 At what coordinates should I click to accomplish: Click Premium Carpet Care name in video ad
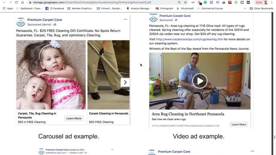coord(175,15)
